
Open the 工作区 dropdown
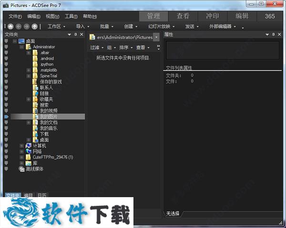click(x=56, y=27)
